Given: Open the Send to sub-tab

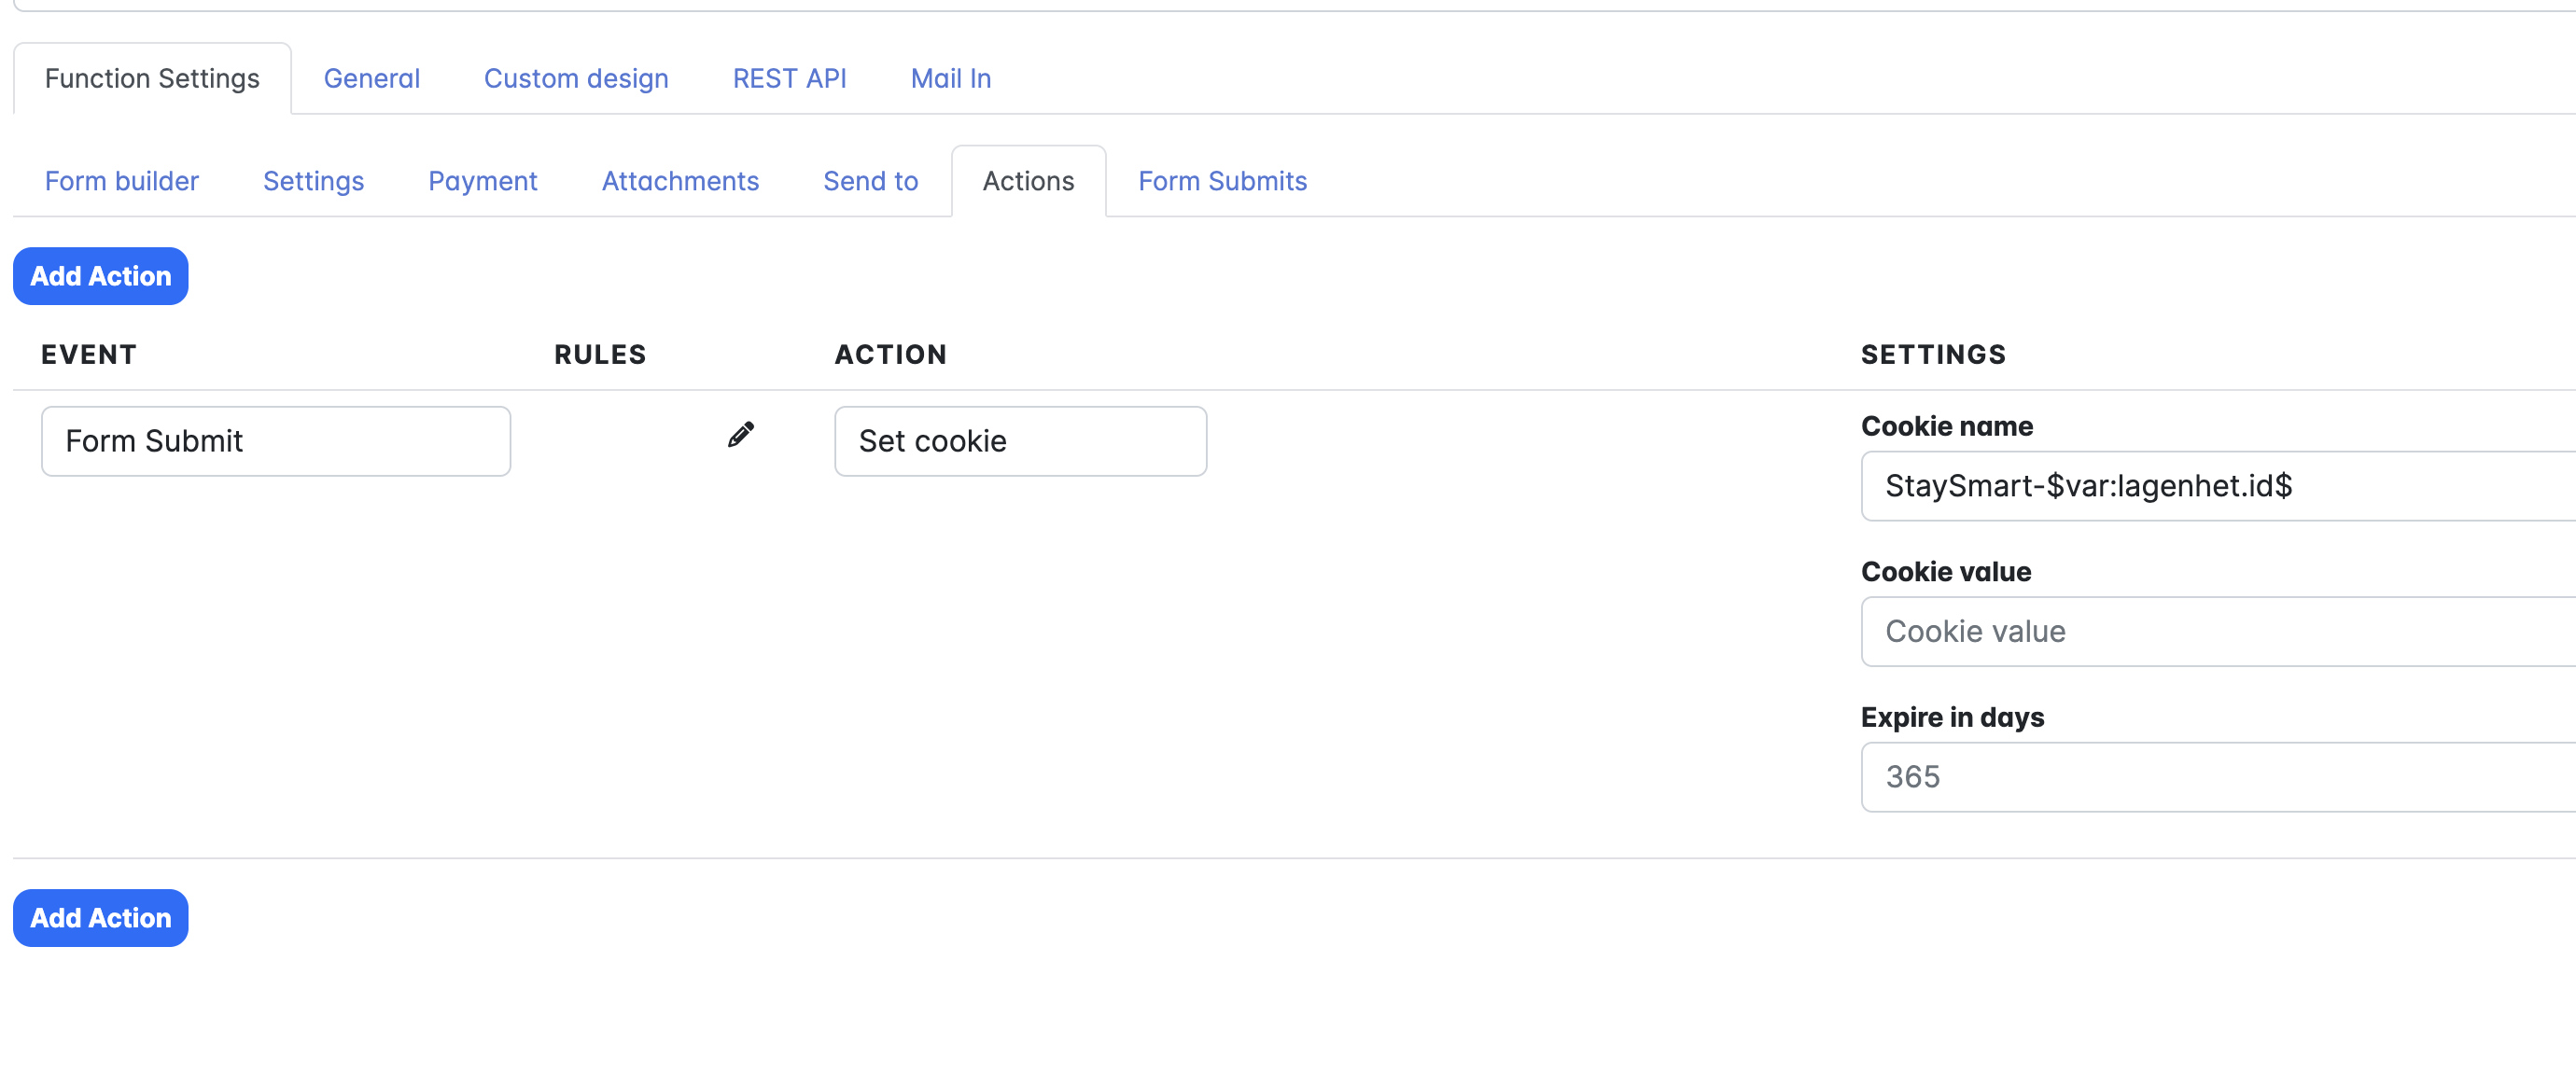Looking at the screenshot, I should 870,181.
